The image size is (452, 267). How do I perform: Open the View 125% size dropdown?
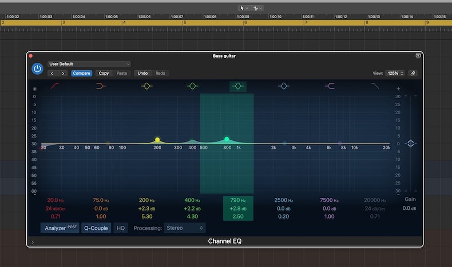coord(395,73)
